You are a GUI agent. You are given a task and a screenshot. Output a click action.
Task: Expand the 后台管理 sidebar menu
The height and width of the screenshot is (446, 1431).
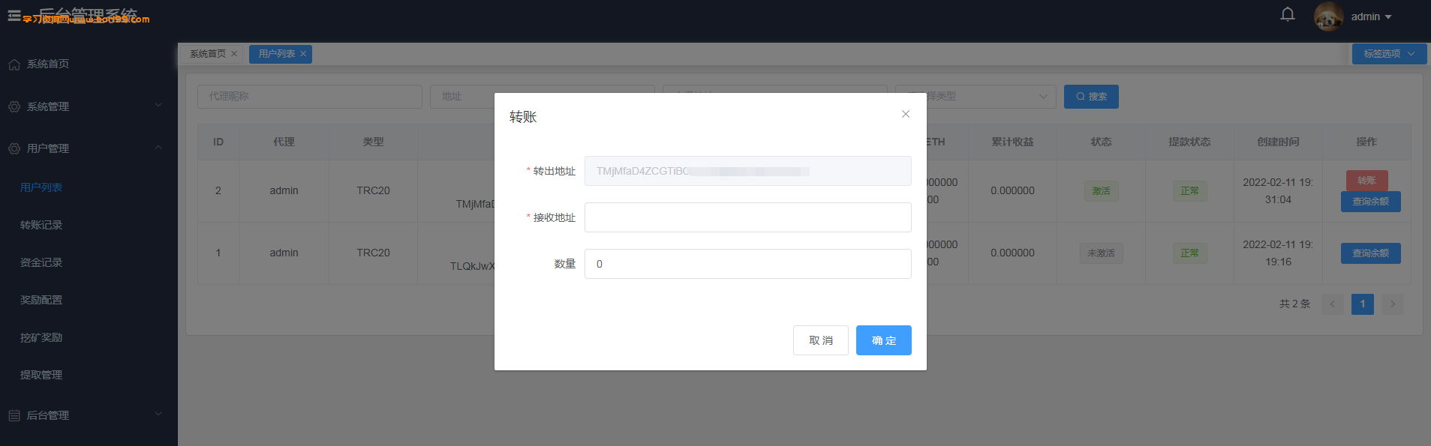(89, 415)
